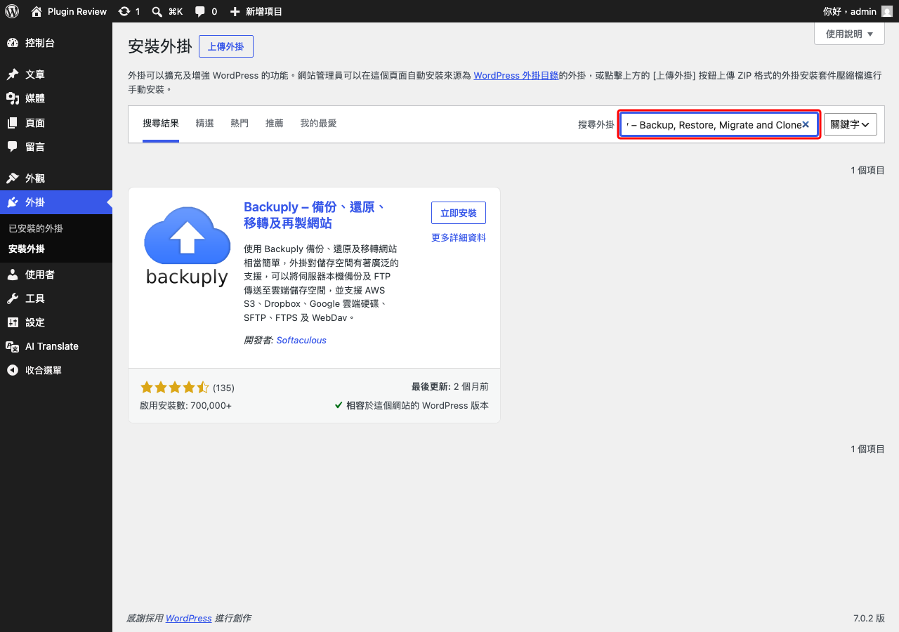Click the 頁面 pages icon in sidebar
899x632 pixels.
pos(13,123)
